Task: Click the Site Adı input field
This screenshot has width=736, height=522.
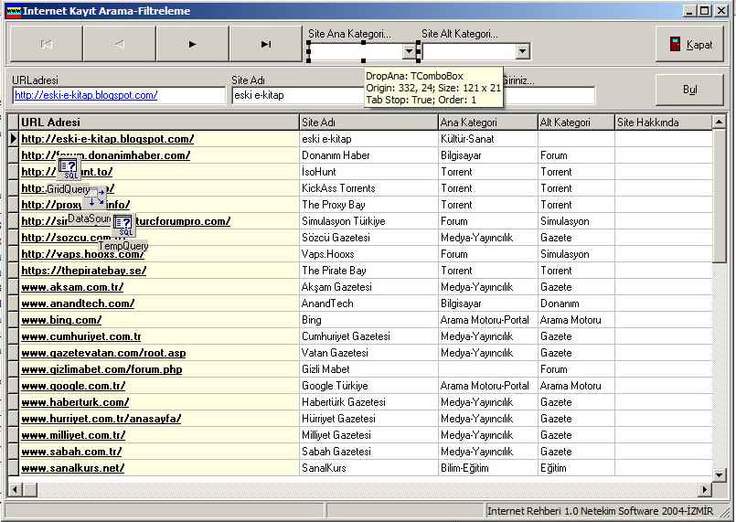Action: pyautogui.click(x=297, y=95)
